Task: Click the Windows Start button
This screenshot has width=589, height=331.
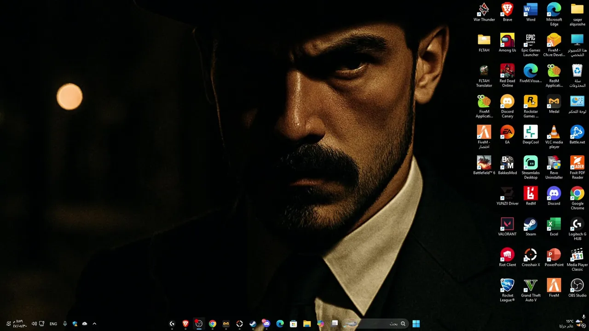Action: click(x=416, y=324)
